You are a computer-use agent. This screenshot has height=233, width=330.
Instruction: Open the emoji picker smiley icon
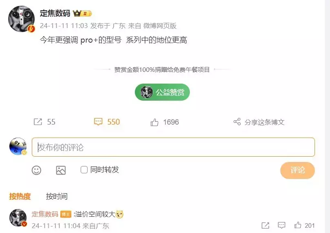[36, 170]
